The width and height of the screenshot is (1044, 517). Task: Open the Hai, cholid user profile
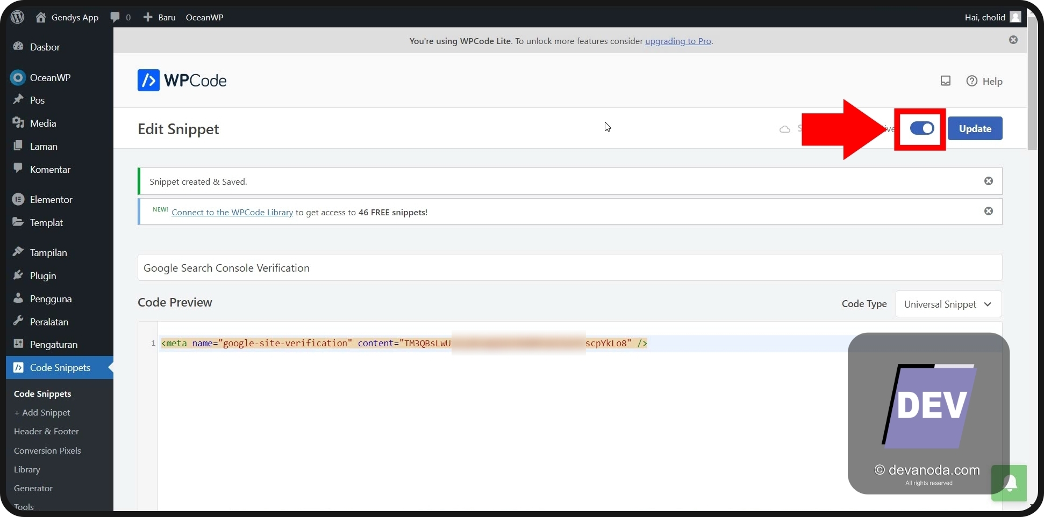click(x=992, y=17)
